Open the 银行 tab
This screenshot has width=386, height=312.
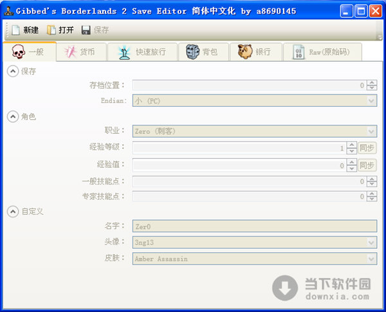pyautogui.click(x=256, y=51)
